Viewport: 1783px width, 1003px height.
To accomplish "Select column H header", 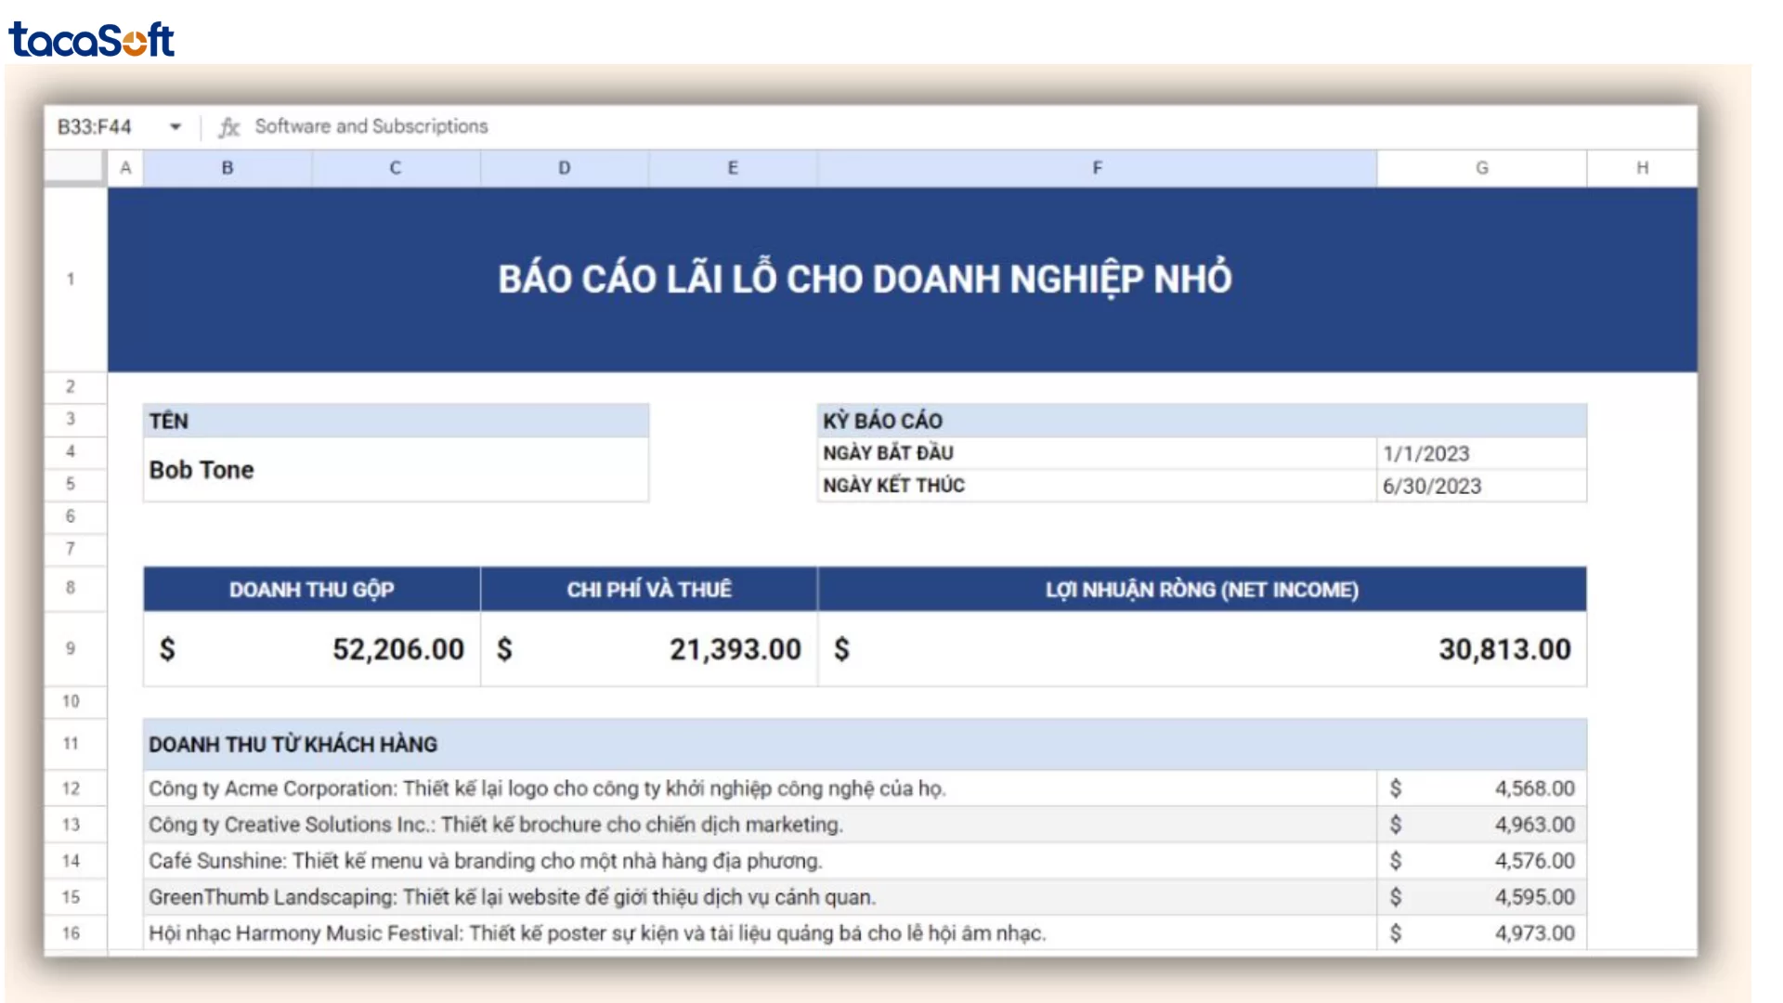I will click(x=1642, y=168).
